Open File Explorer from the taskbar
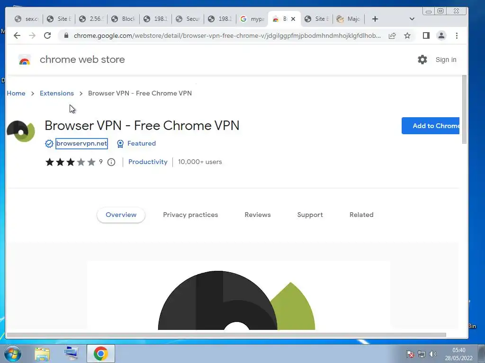Screen dimensions: 485x363 [42, 354]
